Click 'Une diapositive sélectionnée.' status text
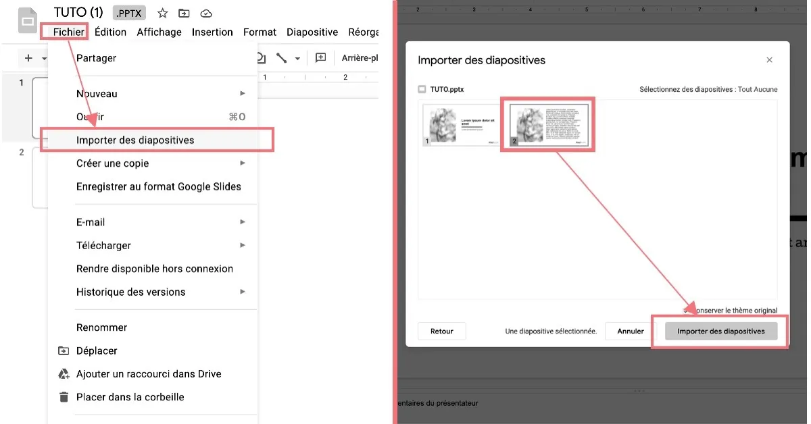Screen dimensions: 811x424 click(551, 332)
